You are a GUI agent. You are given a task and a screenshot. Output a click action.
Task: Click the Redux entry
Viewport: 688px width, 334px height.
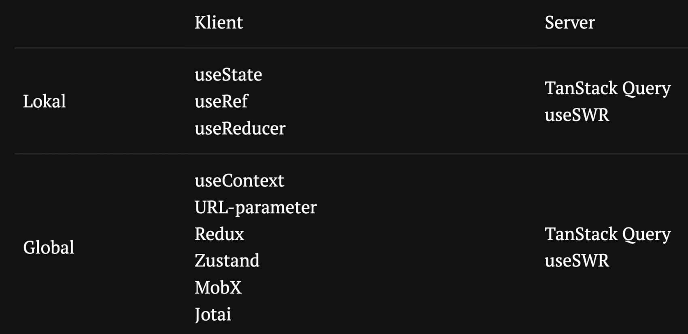(x=219, y=234)
